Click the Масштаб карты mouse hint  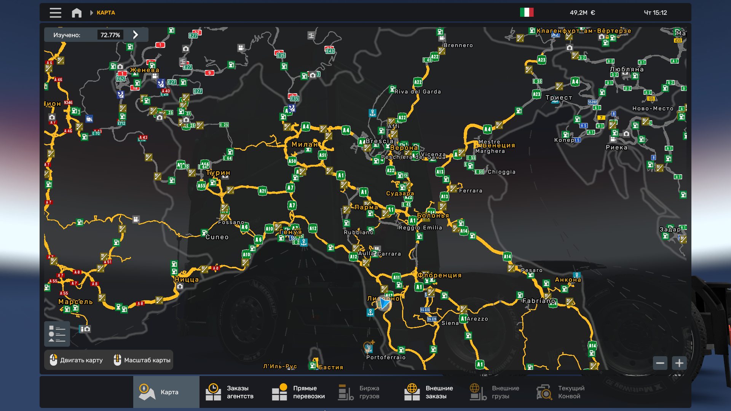click(x=142, y=360)
